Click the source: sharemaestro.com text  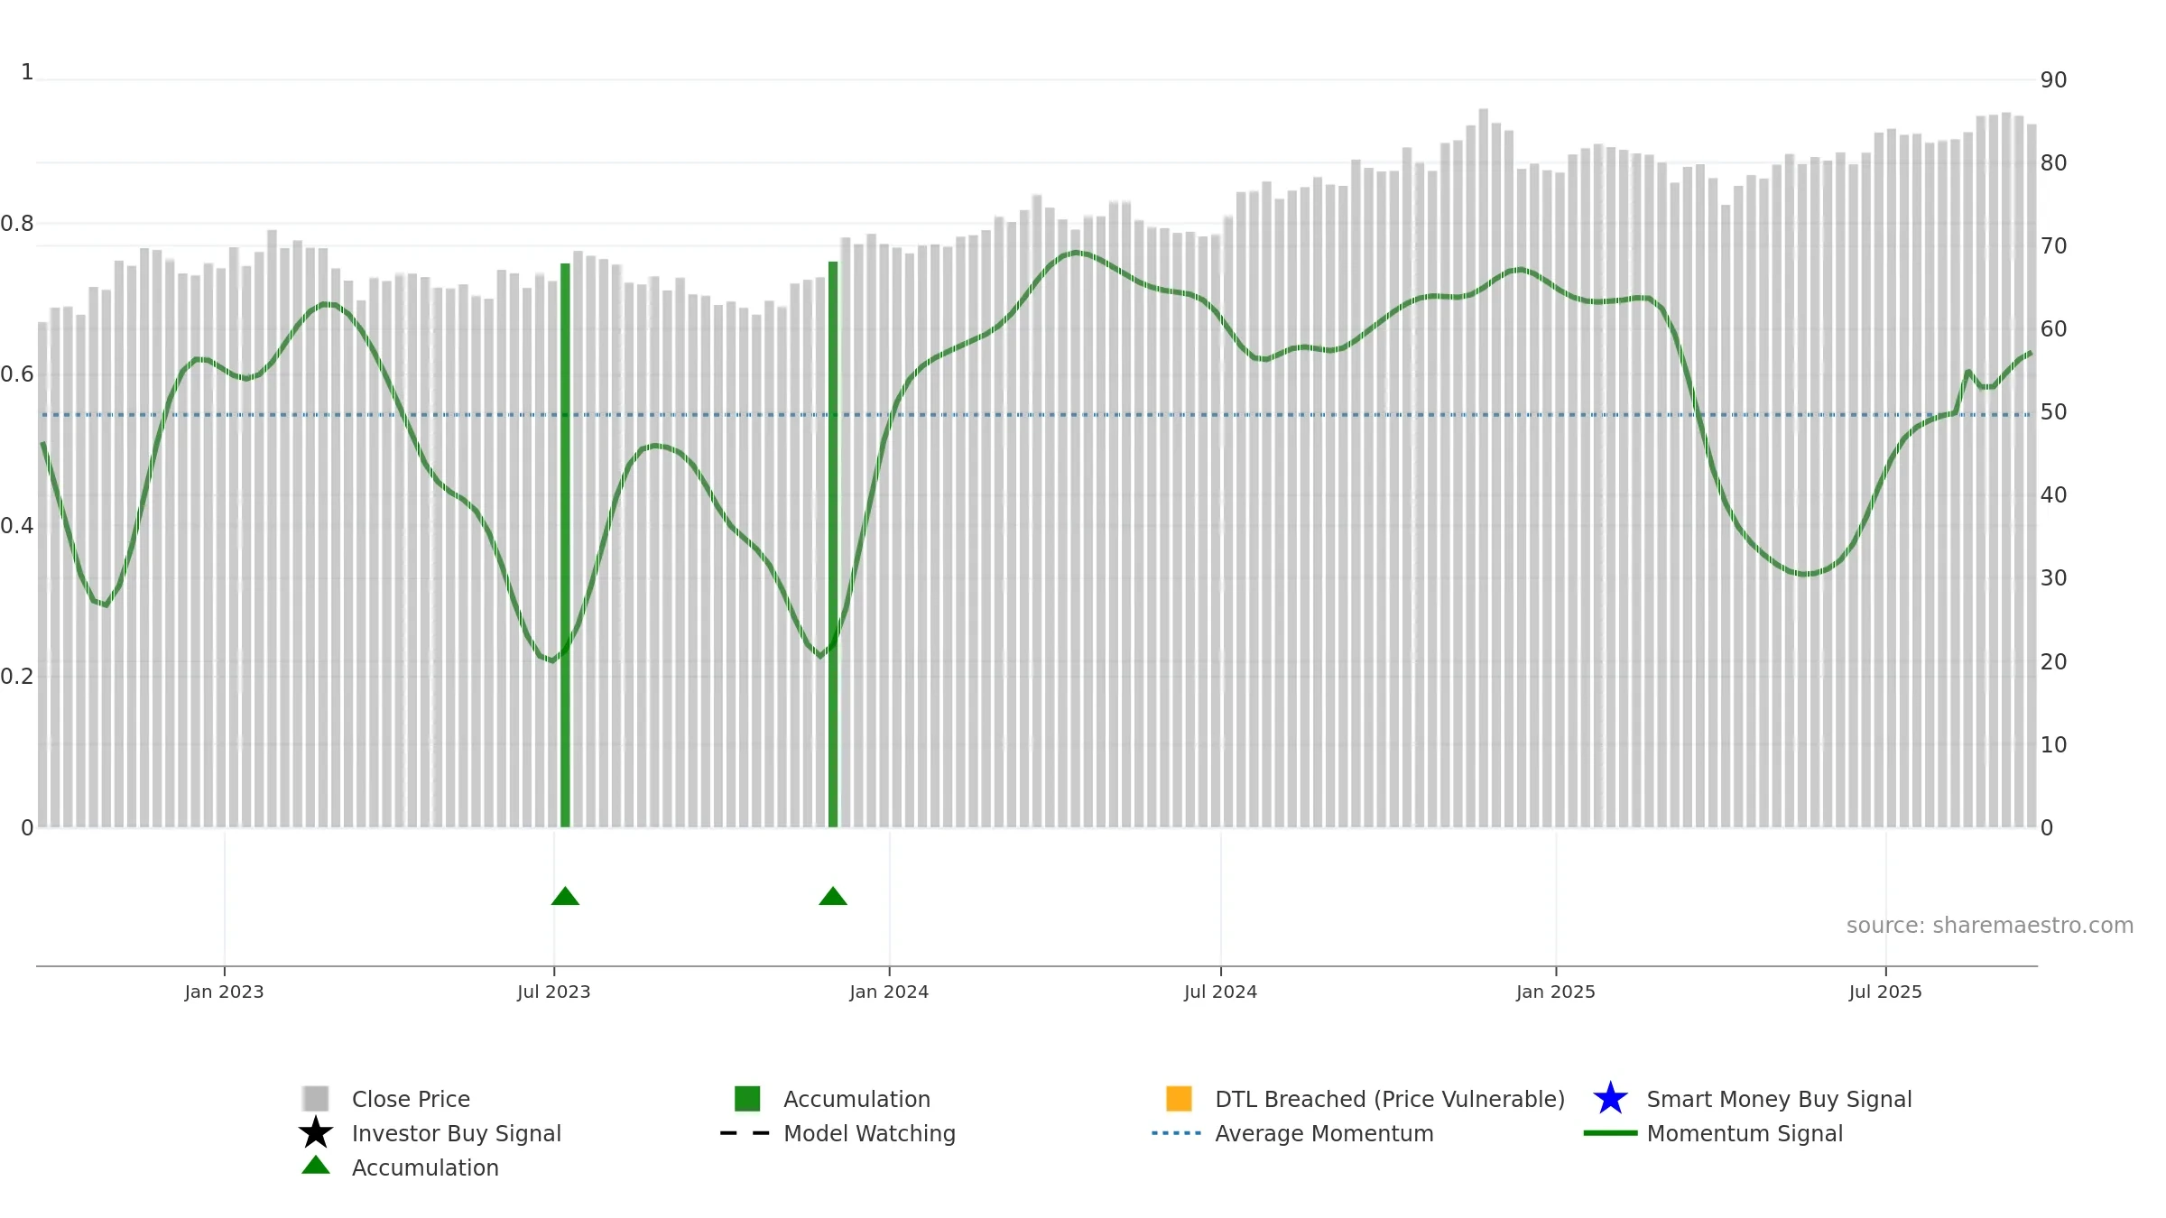point(1989,926)
